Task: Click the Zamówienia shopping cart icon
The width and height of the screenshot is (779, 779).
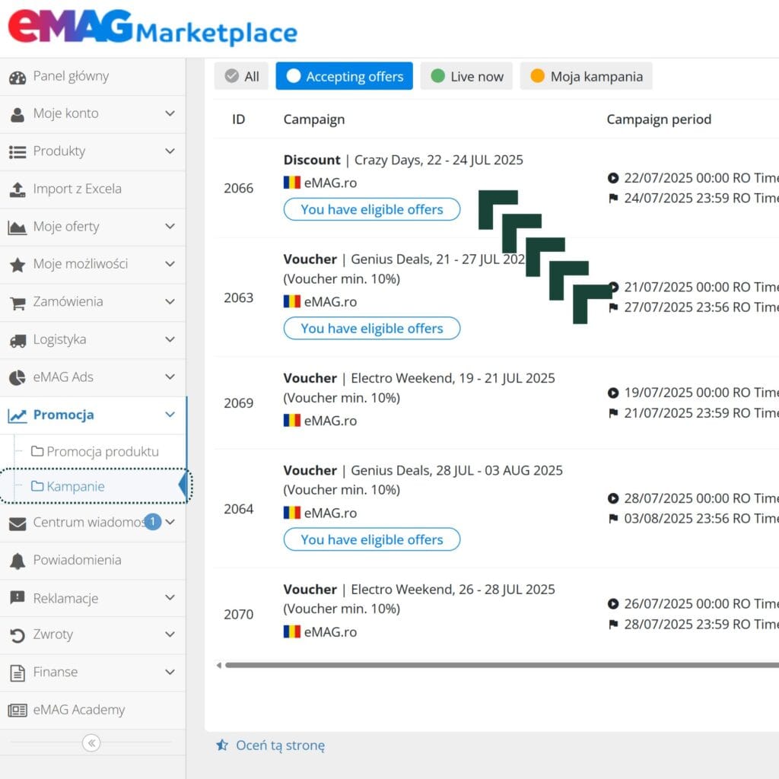Action: pos(17,303)
